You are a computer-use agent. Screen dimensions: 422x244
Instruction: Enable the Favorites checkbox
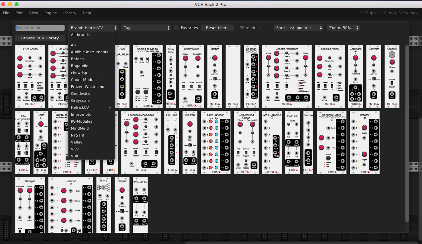coord(177,28)
